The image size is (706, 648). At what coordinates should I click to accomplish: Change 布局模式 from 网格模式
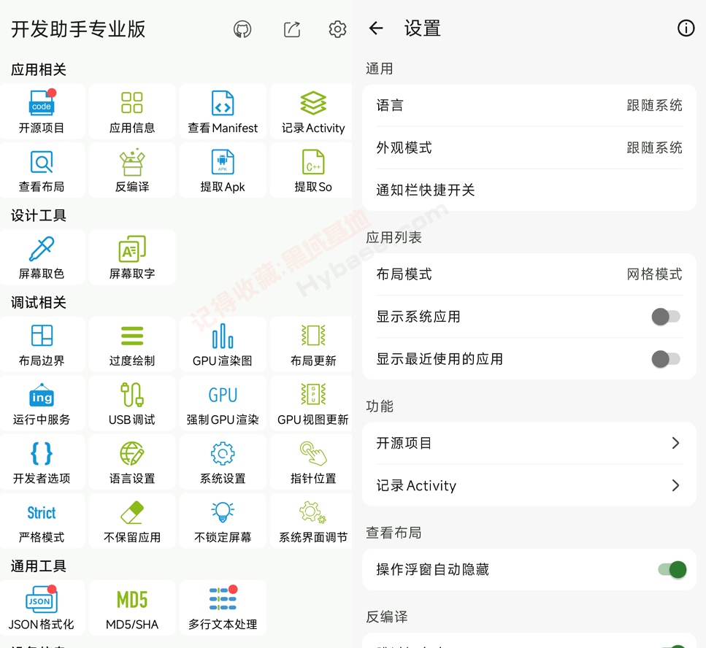click(529, 274)
